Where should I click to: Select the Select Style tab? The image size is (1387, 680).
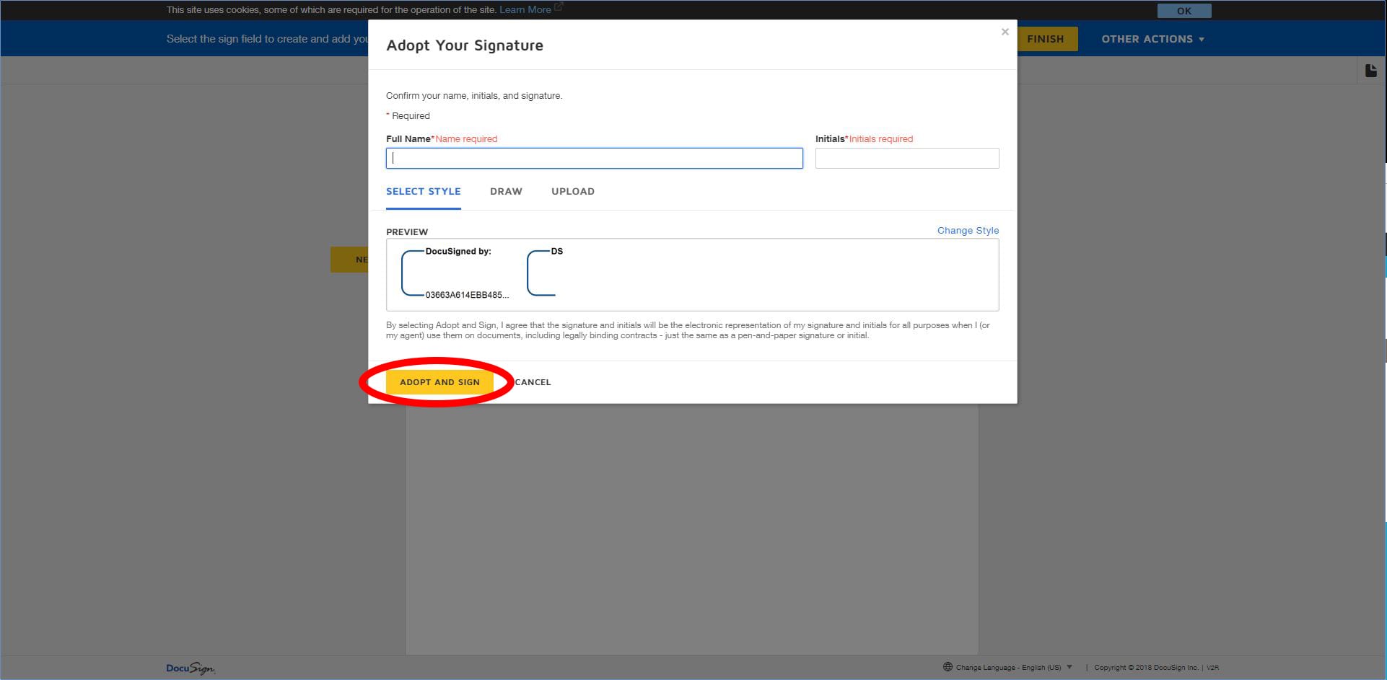coord(423,191)
